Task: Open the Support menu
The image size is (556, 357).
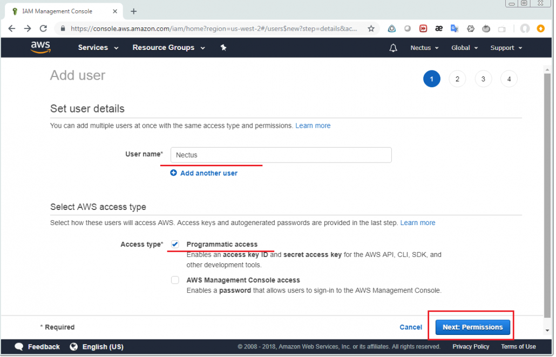Action: [506, 48]
